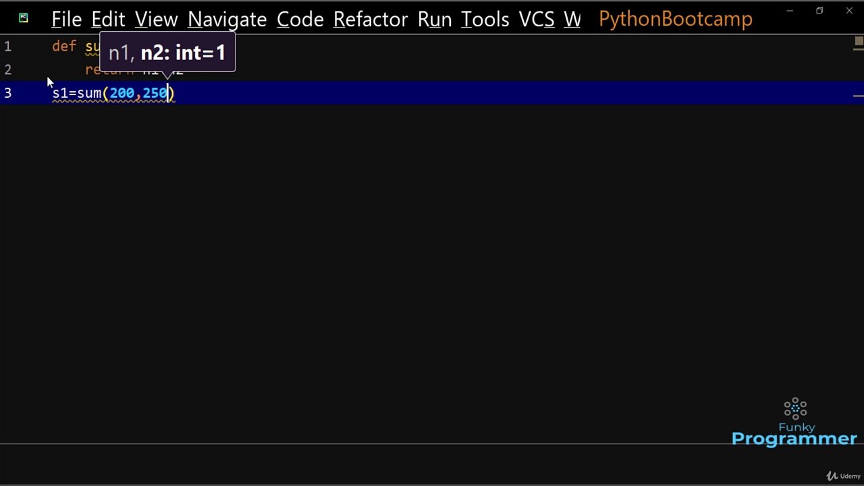The height and width of the screenshot is (486, 864).
Task: Click the inspection status indicator above the scrollbar
Action: click(x=859, y=42)
